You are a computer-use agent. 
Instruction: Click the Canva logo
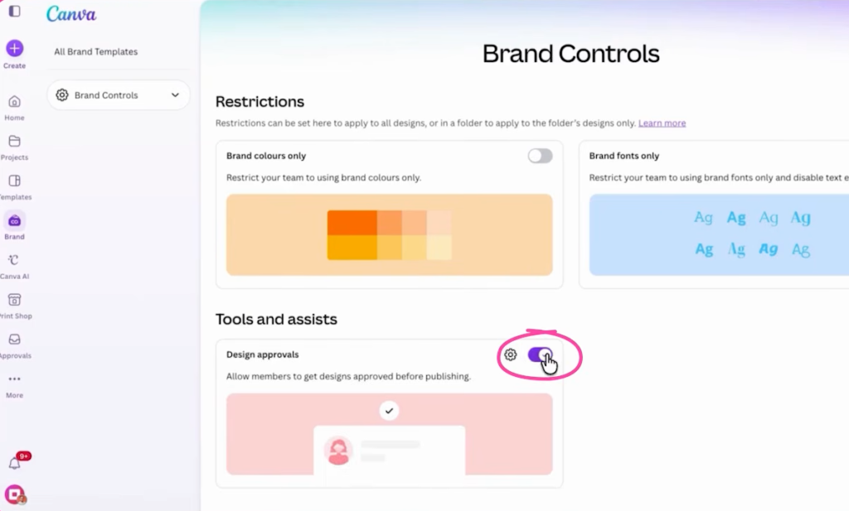71,13
